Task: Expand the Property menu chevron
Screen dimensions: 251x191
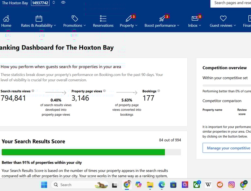Action: coord(136,26)
